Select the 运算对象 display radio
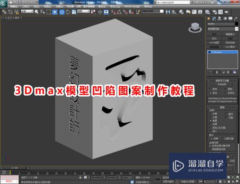This screenshot has width=240, height=184. [x=228, y=138]
